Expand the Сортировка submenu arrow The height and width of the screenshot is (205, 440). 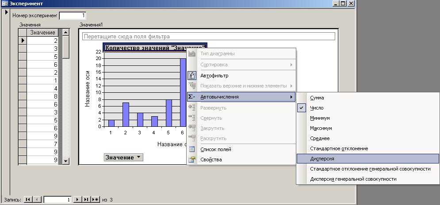point(291,65)
